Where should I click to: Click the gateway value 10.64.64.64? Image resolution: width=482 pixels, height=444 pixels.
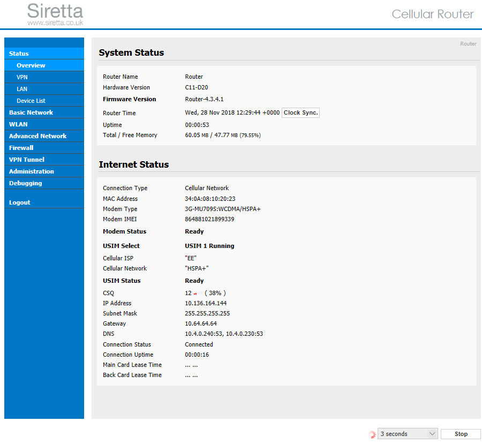pos(201,323)
